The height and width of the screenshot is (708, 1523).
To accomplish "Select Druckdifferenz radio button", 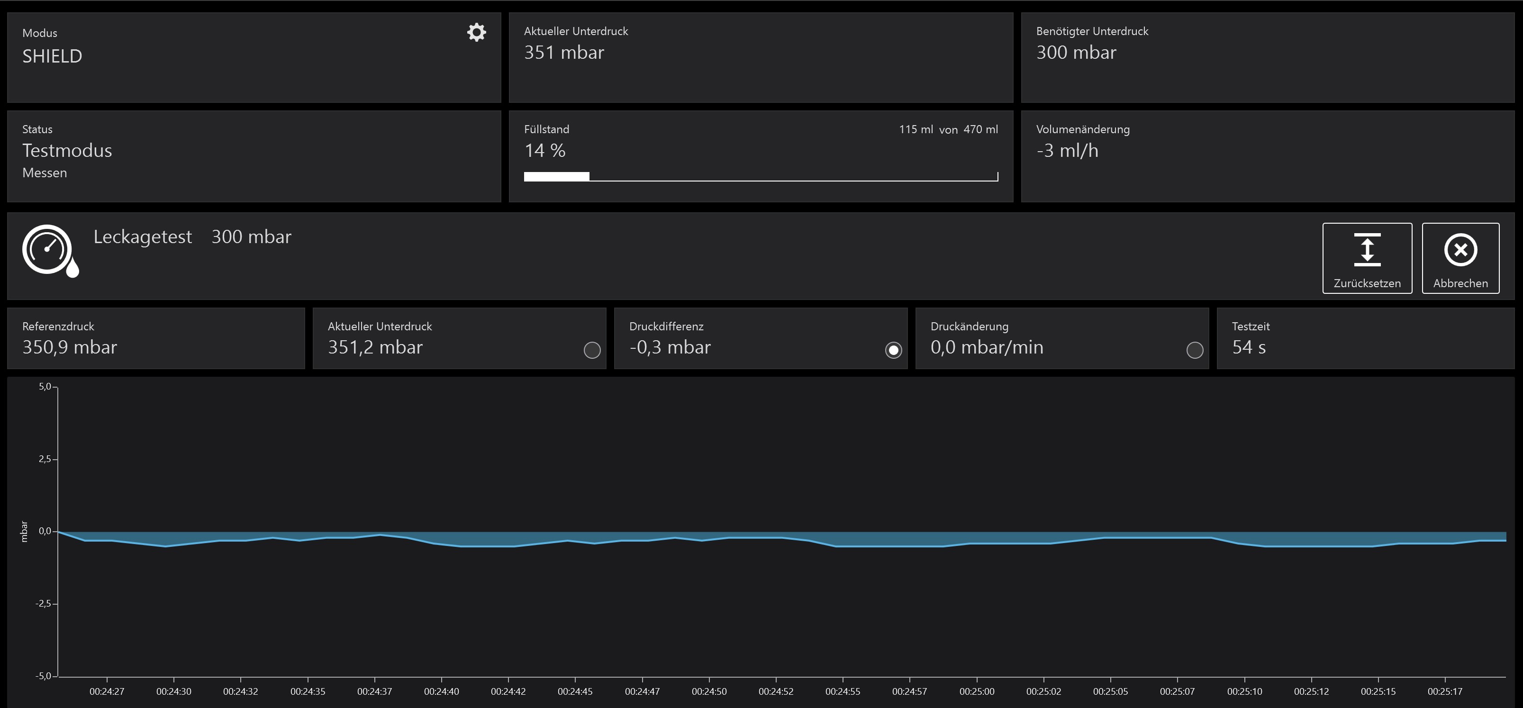I will pos(893,350).
